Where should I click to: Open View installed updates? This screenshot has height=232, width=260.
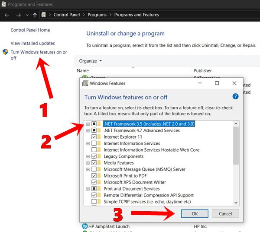(x=32, y=43)
